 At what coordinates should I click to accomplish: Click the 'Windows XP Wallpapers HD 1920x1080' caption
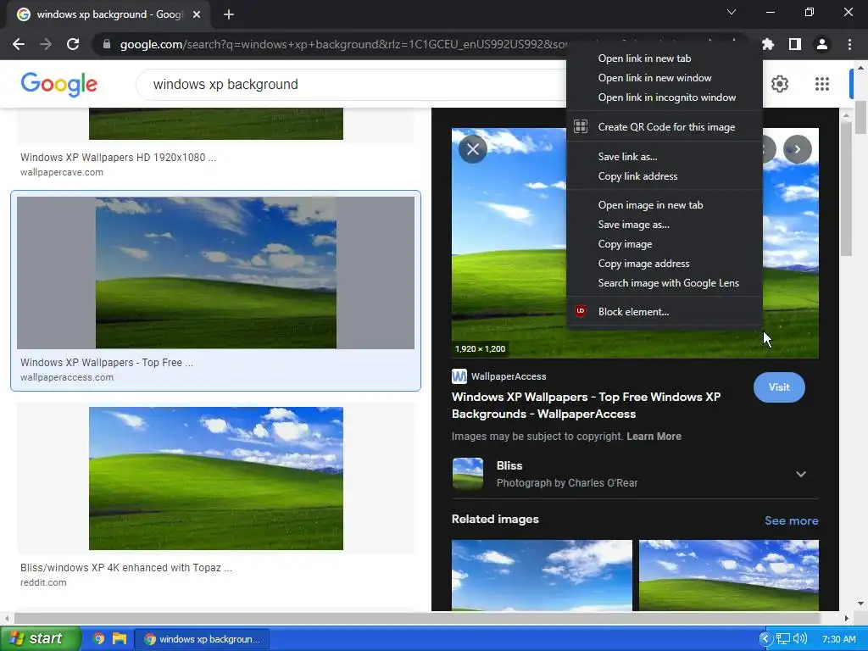(119, 157)
